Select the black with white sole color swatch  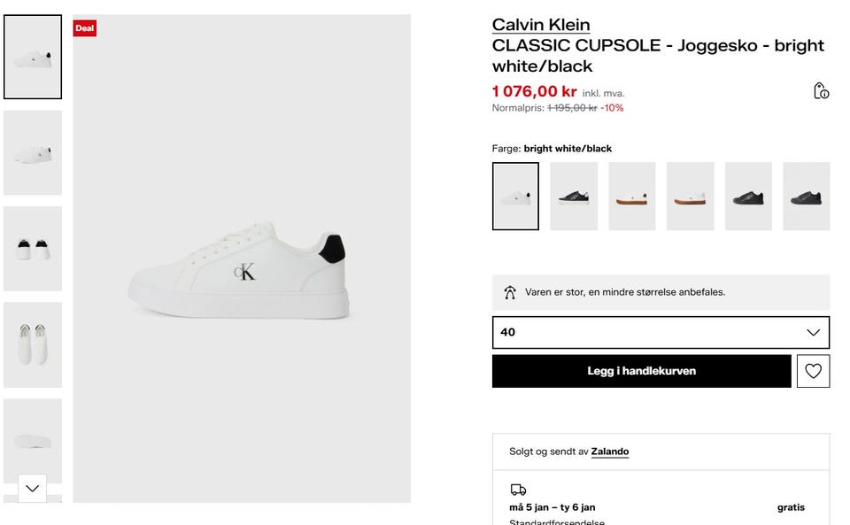[574, 197]
